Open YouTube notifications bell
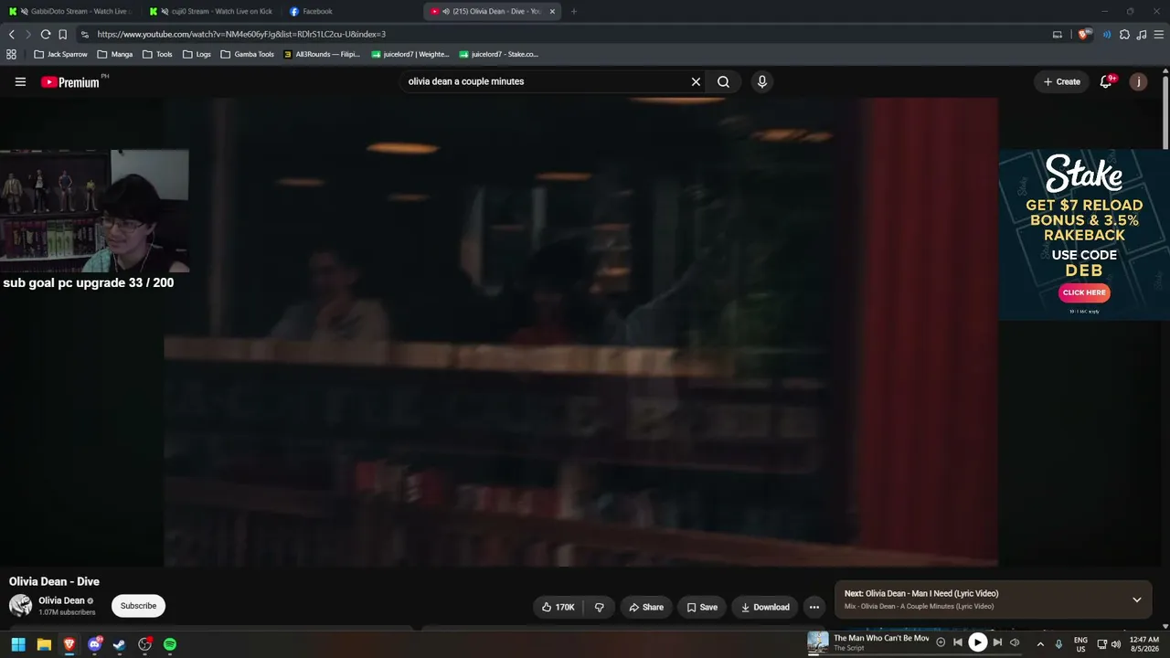The width and height of the screenshot is (1170, 658). [1106, 81]
